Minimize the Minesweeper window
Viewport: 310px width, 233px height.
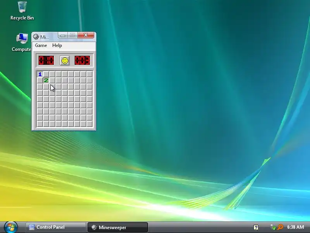click(63, 35)
